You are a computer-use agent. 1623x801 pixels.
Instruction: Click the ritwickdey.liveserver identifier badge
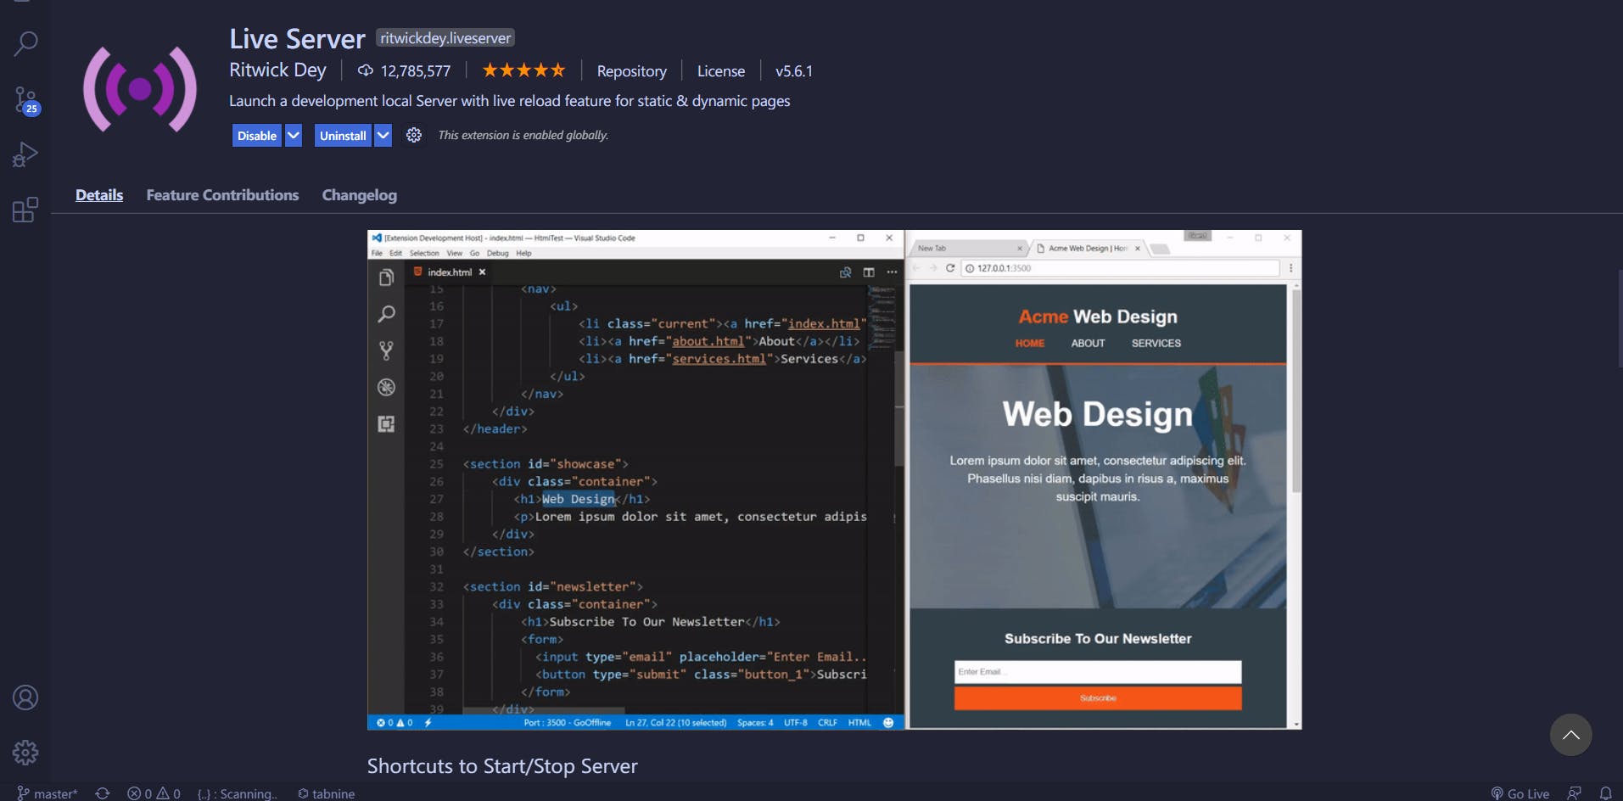click(445, 38)
